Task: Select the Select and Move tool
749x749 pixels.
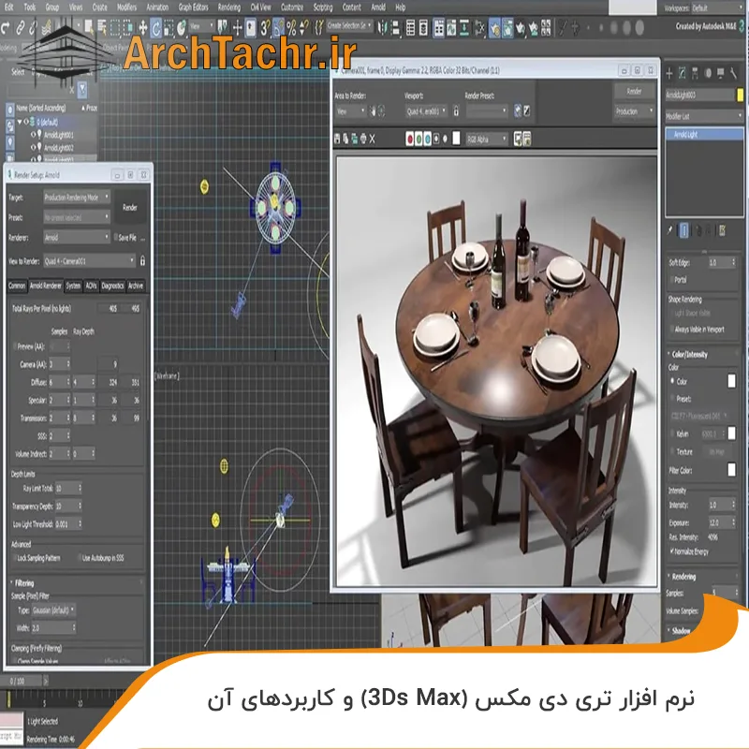Action: click(x=142, y=28)
